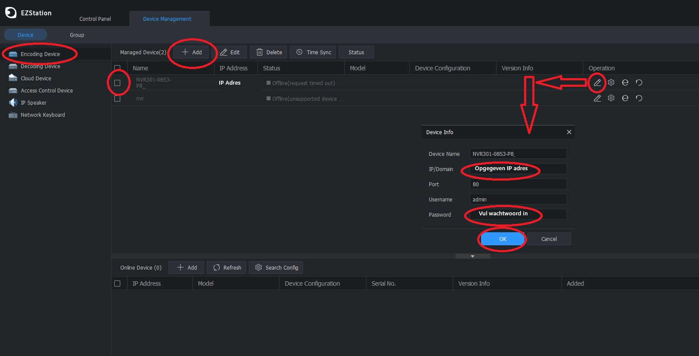Click the Time Sync button
The height and width of the screenshot is (356, 699).
click(x=314, y=53)
